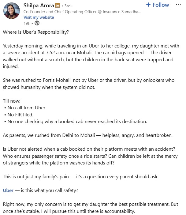The height and width of the screenshot is (215, 186).
Task: Click the paragraph mentioning Fortis Mohali
Action: pyautogui.click(x=89, y=83)
